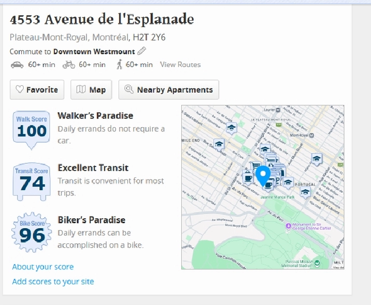Click the Walker's Paradise heading
The width and height of the screenshot is (371, 305).
click(x=95, y=116)
